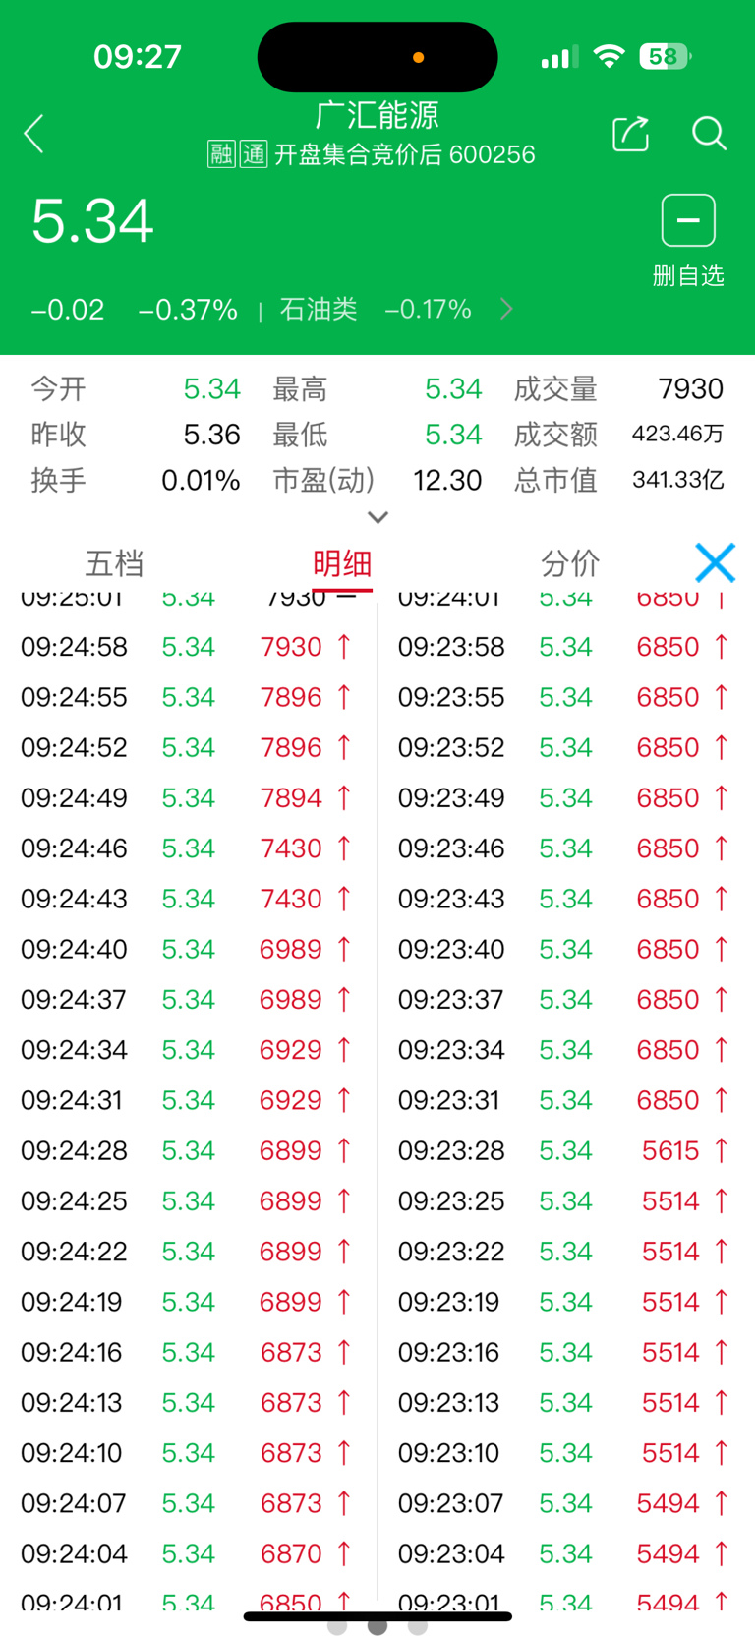Select the 09:24:49 trade row
The height and width of the screenshot is (1637, 756).
pyautogui.click(x=187, y=797)
